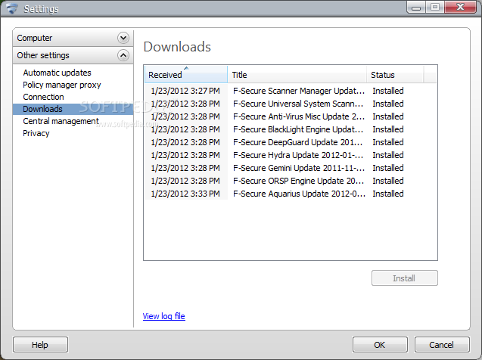Click Installed status of Scanner Manager row

[388, 91]
